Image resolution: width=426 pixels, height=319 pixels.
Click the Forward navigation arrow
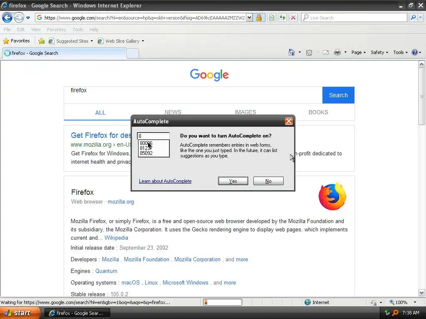point(19,17)
